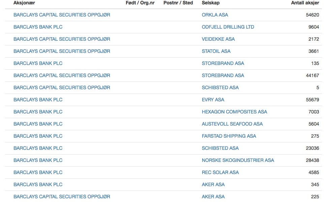The height and width of the screenshot is (202, 334).
Task: Click the Selskap column header
Action: tap(210, 3)
